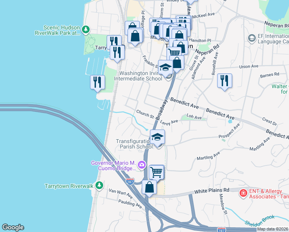Click the restaurant marker near Barnes Rd
Viewport: 289px width, 232px height.
tap(224, 82)
